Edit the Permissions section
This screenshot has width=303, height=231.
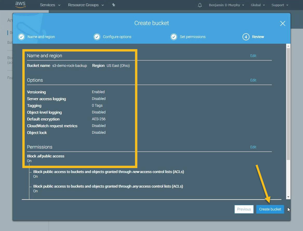[x=253, y=147]
